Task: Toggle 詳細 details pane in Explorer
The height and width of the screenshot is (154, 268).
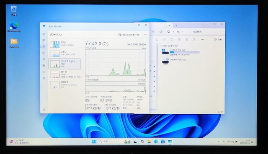Action: tap(218, 39)
